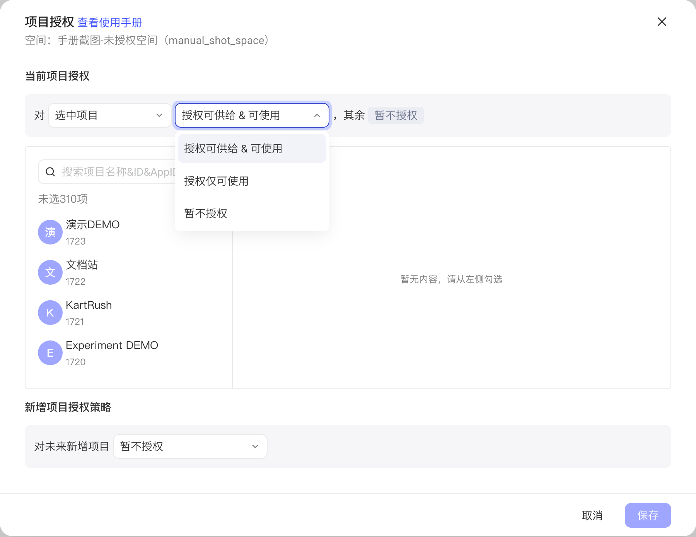Click the E avatar of Experiment DEMO project
Screen dimensions: 696x537
tap(50, 353)
